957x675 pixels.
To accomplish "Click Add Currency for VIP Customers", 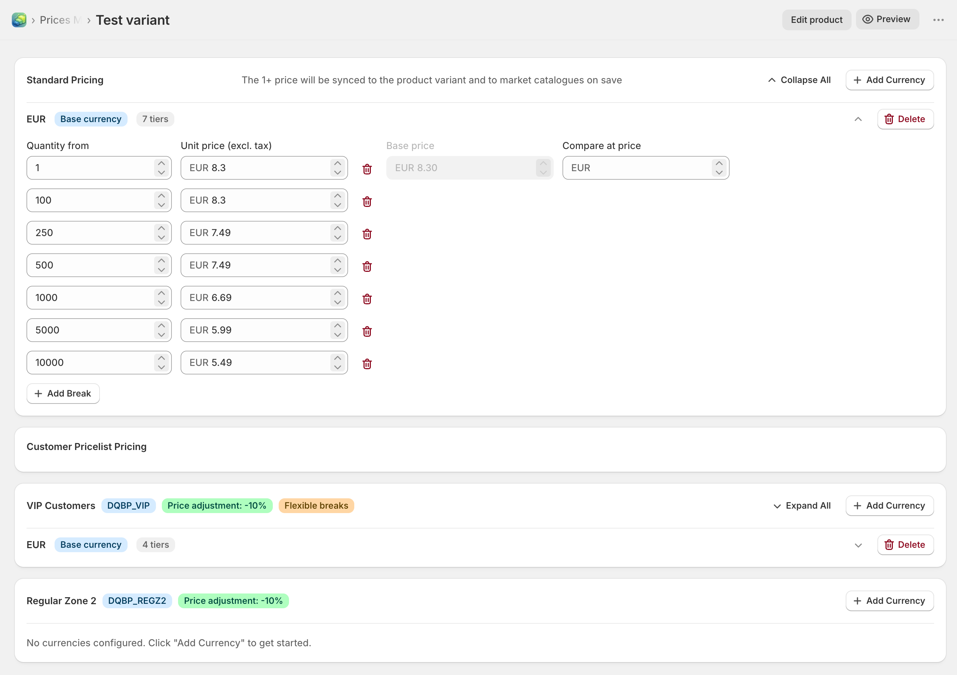I will click(890, 506).
